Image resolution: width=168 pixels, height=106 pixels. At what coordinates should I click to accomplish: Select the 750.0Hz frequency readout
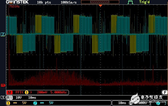coord(14,7)
